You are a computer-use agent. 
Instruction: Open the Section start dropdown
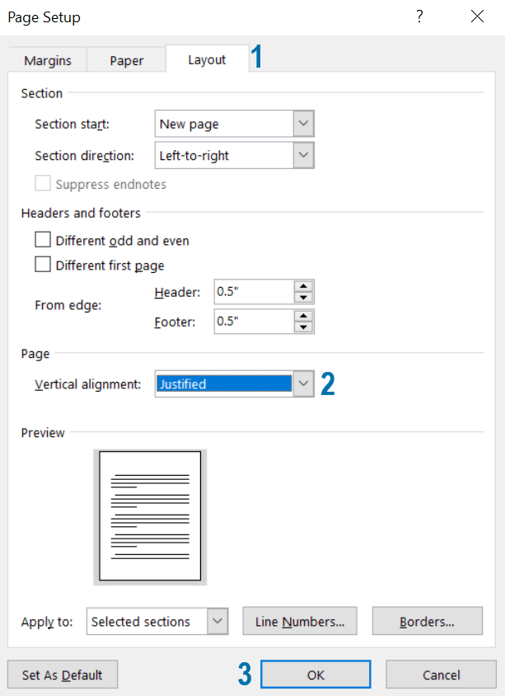(304, 125)
